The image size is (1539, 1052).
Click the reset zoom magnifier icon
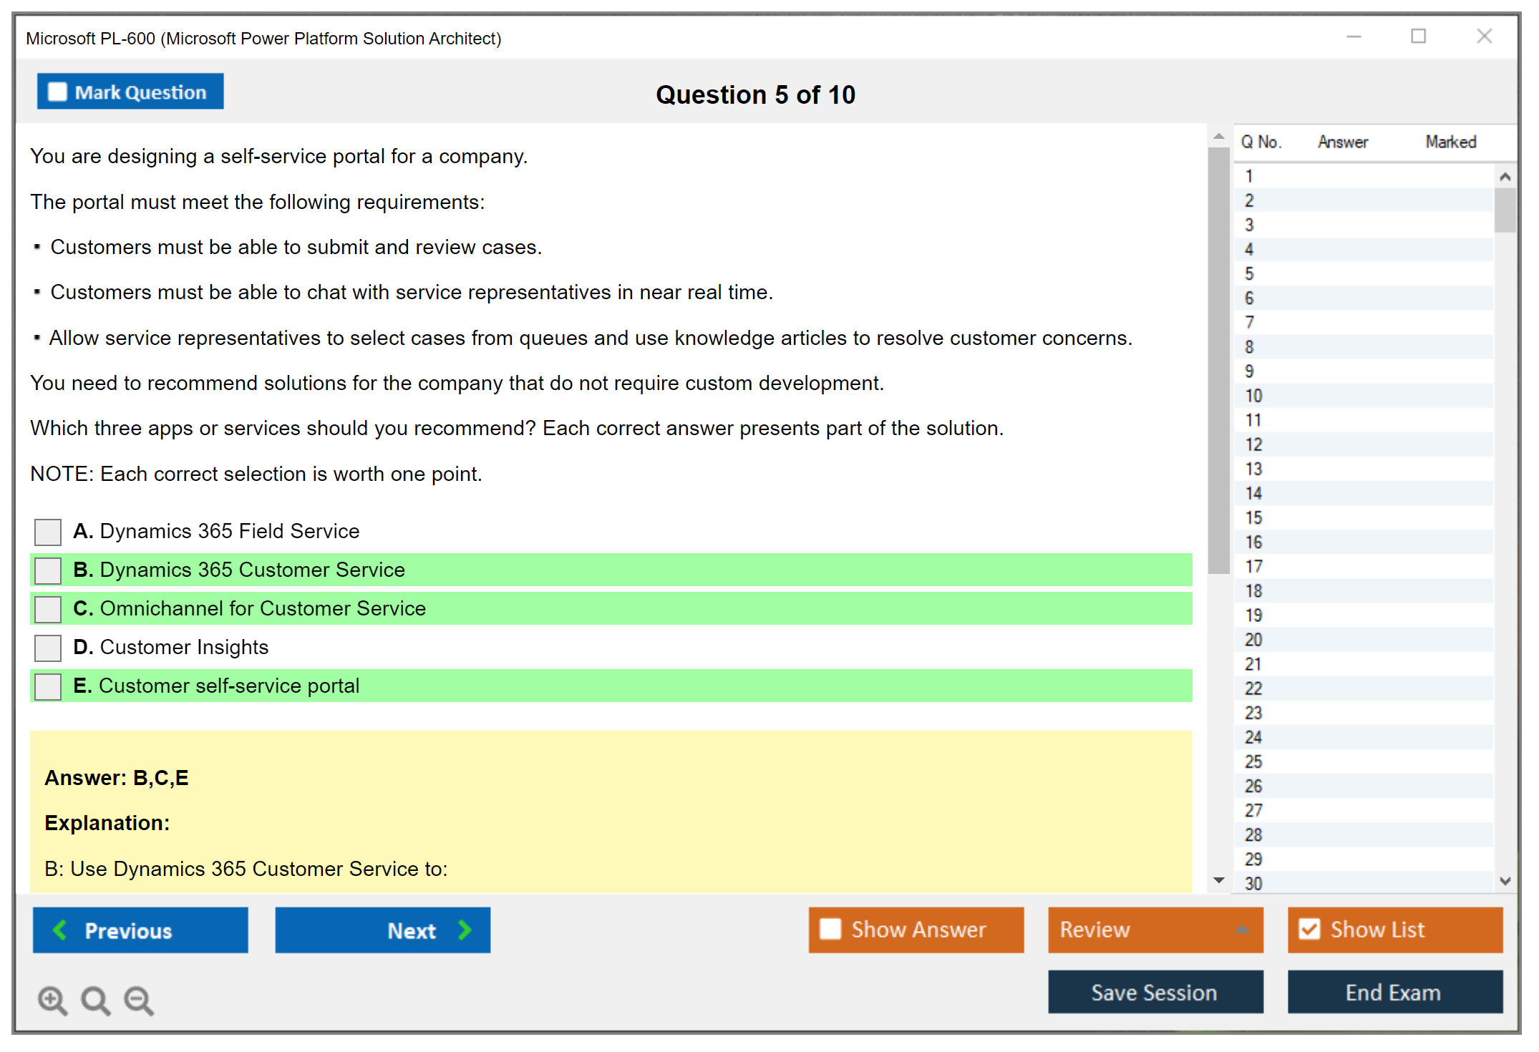pyautogui.click(x=95, y=1000)
